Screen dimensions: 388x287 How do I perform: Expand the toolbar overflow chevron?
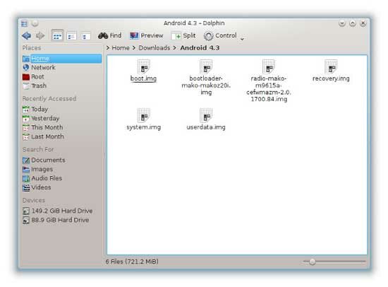pyautogui.click(x=242, y=39)
